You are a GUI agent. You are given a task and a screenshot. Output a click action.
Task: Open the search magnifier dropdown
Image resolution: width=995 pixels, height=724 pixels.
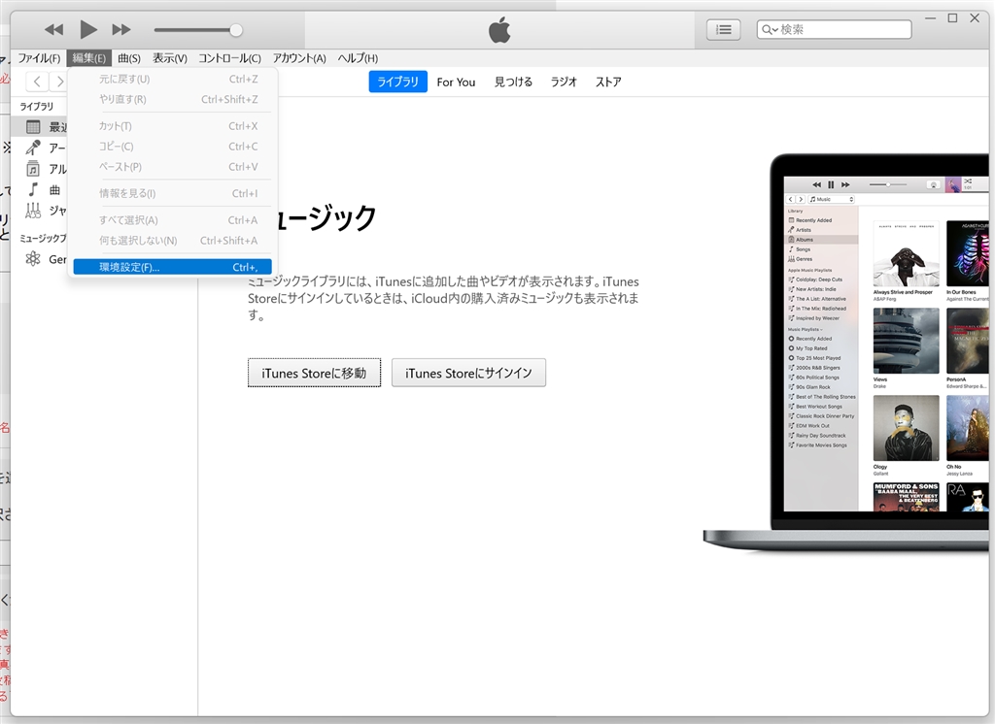point(770,30)
